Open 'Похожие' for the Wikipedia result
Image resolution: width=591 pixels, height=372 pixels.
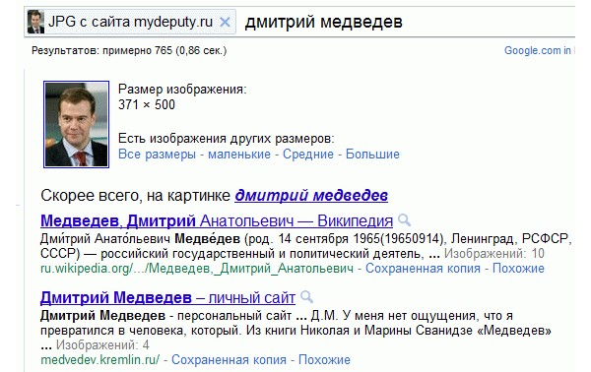click(x=518, y=269)
